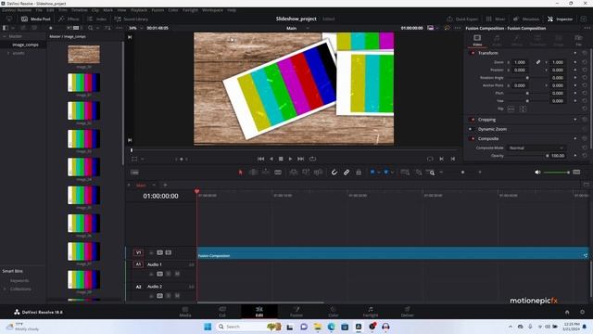Select the File tab in Inspector
593x334 pixels.
tap(578, 40)
